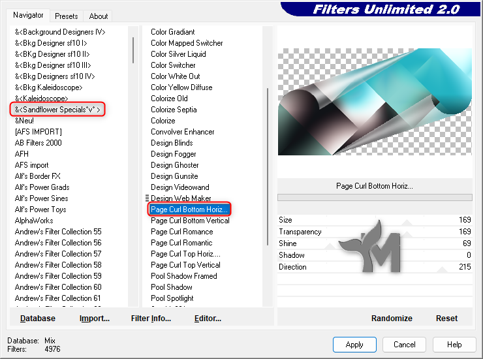The height and width of the screenshot is (359, 483).
Task: Cancel the Filters Unlimited dialog
Action: (x=405, y=345)
